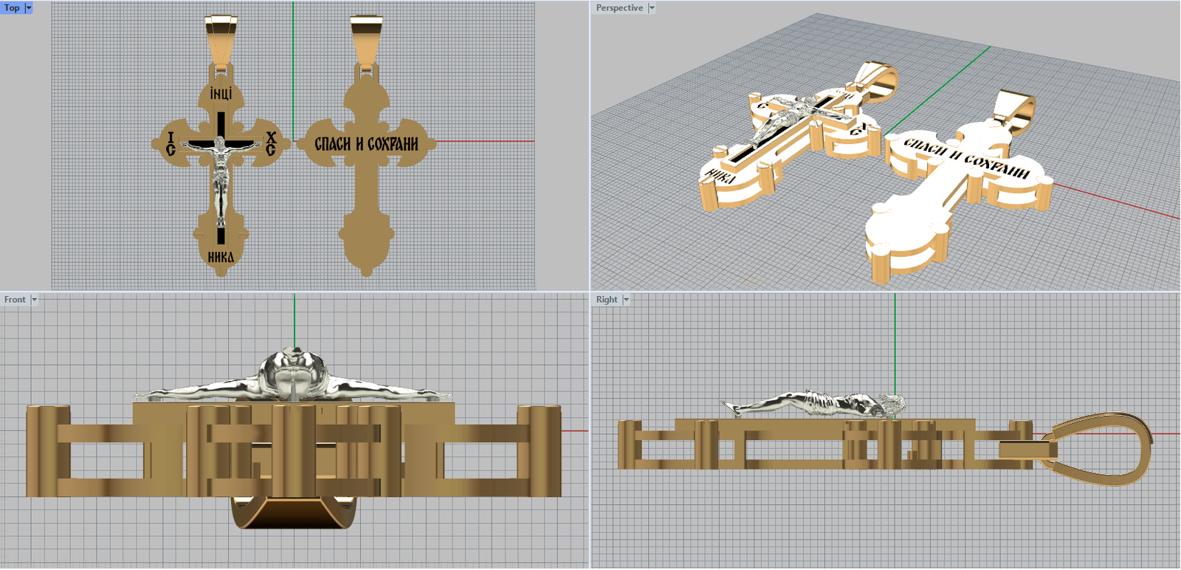This screenshot has height=570, width=1181.
Task: Click the IC letters on the left arm
Action: (171, 144)
